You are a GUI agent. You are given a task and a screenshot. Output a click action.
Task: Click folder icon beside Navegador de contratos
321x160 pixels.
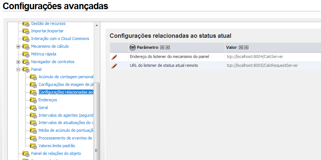coord(26,62)
